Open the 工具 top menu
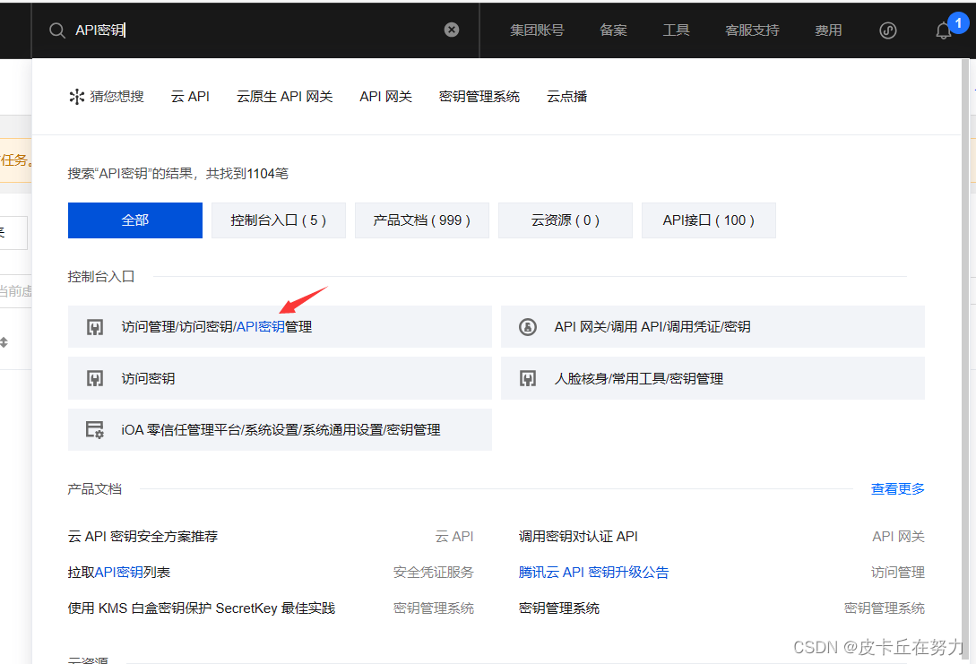Viewport: 976px width, 664px height. pos(676,30)
